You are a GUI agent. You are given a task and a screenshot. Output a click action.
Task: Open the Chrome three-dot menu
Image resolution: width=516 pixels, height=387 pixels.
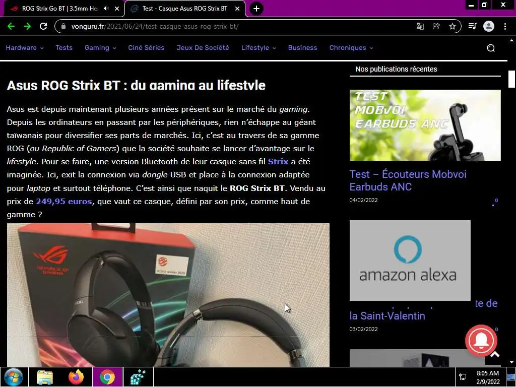click(505, 26)
